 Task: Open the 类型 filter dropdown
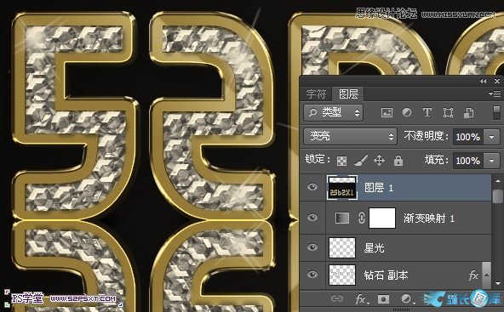[x=333, y=112]
